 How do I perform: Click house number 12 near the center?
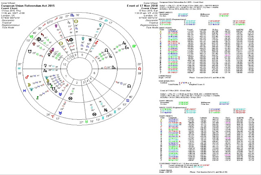(64, 64)
